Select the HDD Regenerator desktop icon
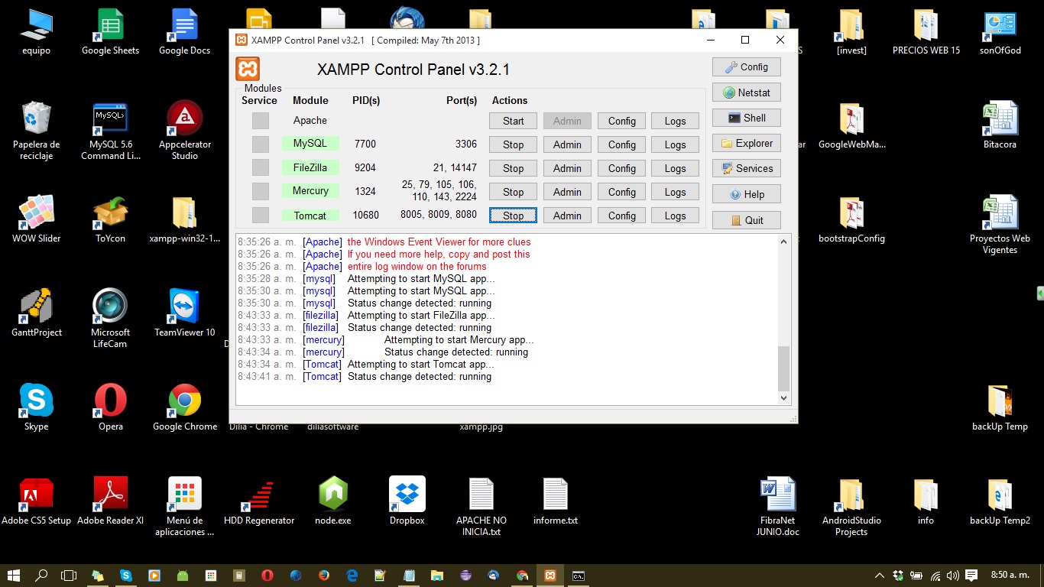Screen dimensions: 1044x587 click(x=259, y=501)
